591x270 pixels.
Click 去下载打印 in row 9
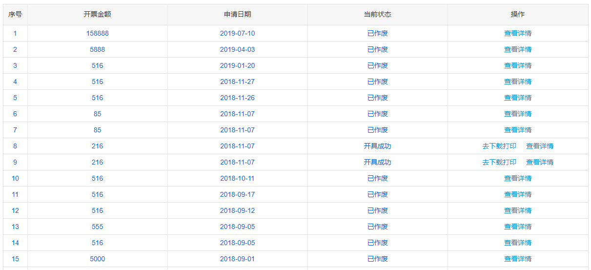499,162
